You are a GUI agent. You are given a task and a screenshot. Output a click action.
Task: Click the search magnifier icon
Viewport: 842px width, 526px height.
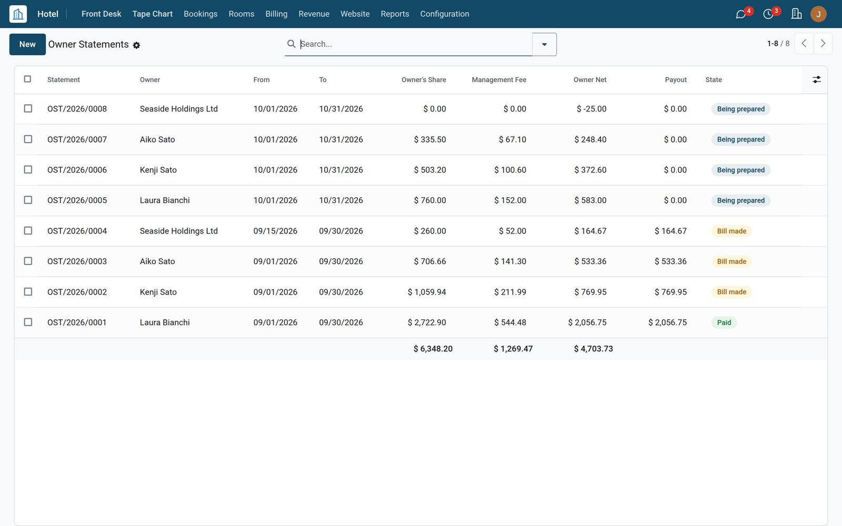(291, 44)
